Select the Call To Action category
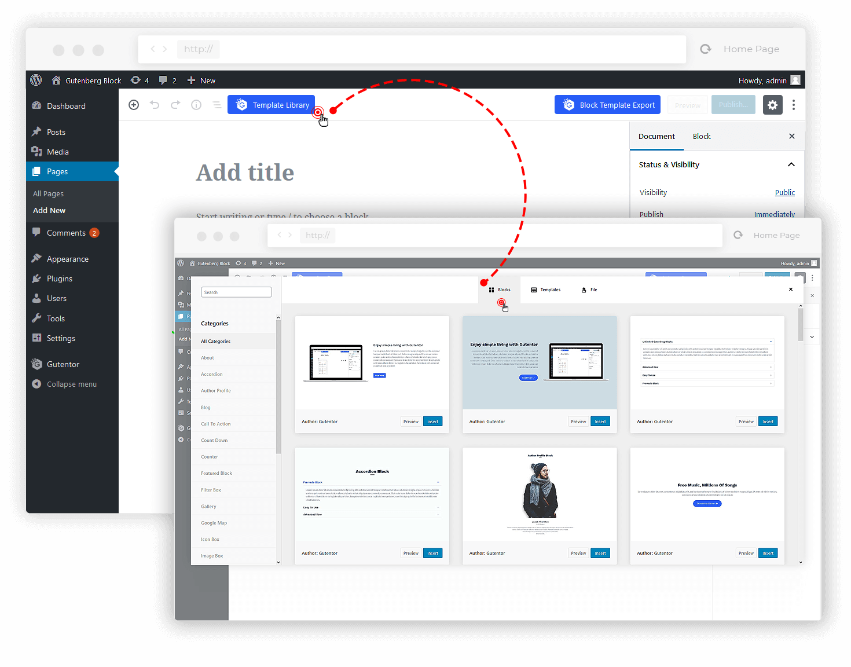851x667 pixels. point(233,424)
